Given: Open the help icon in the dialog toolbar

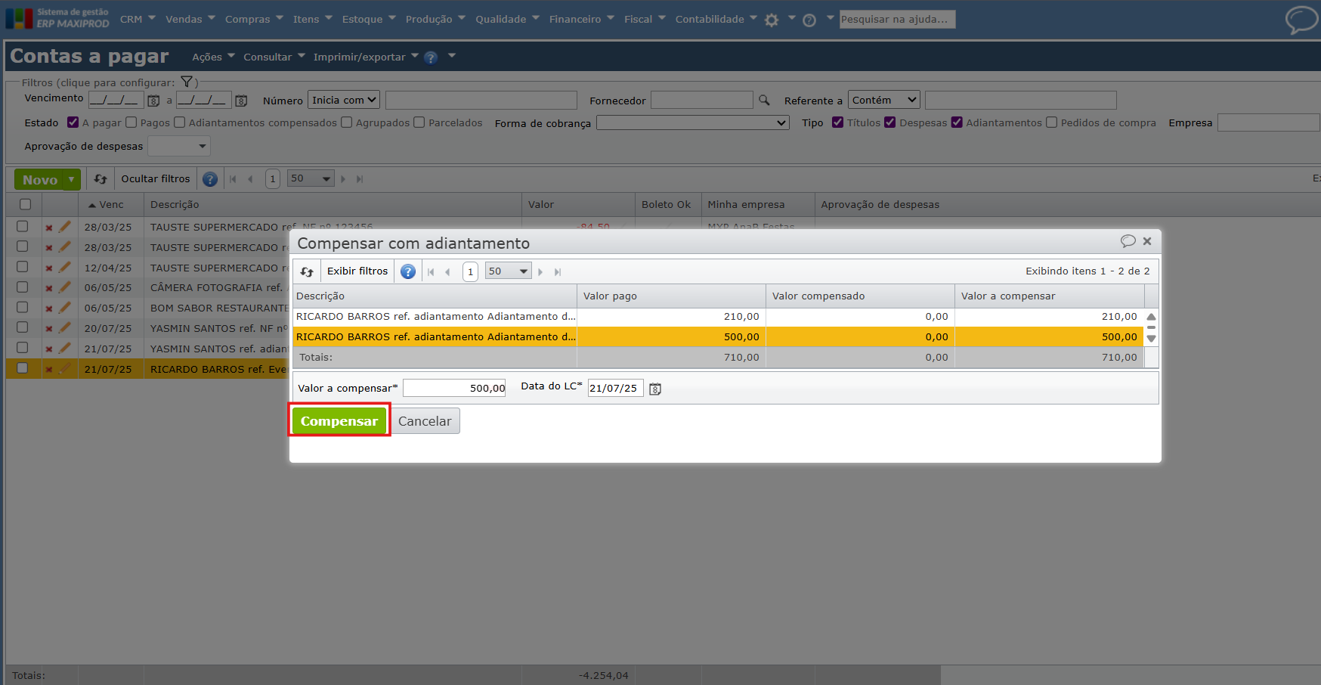Looking at the screenshot, I should (x=408, y=271).
